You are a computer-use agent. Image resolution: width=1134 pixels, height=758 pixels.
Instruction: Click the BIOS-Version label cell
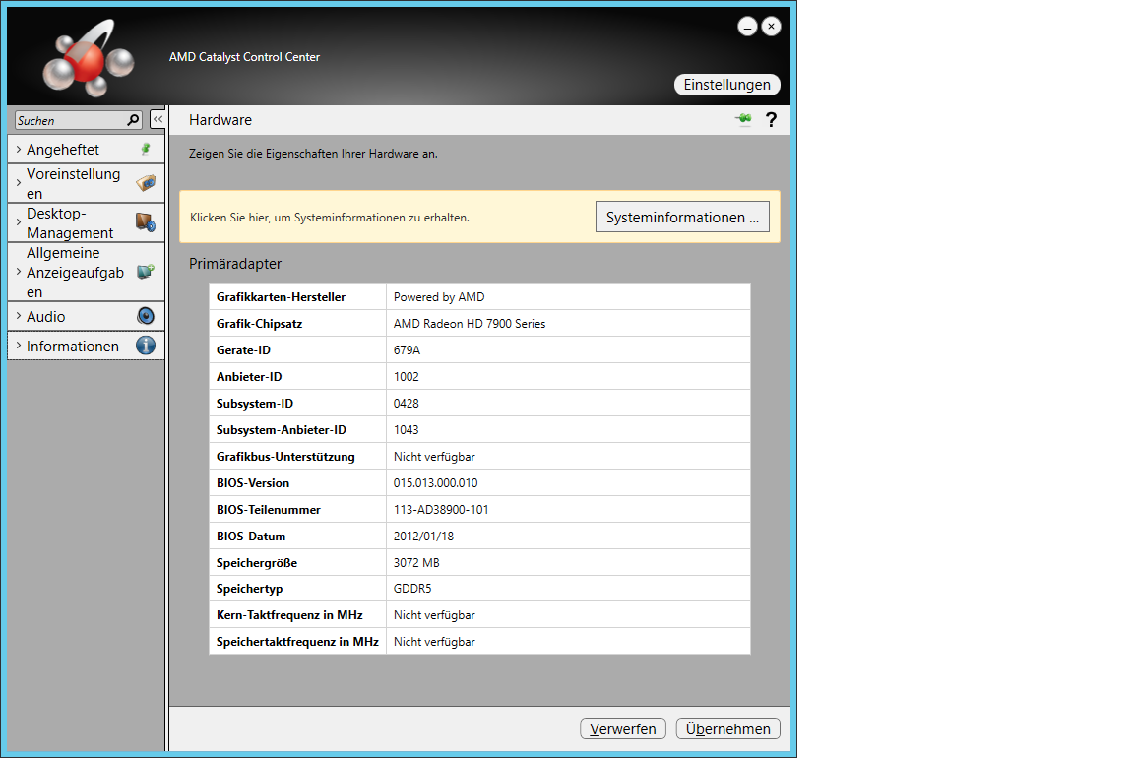(298, 483)
